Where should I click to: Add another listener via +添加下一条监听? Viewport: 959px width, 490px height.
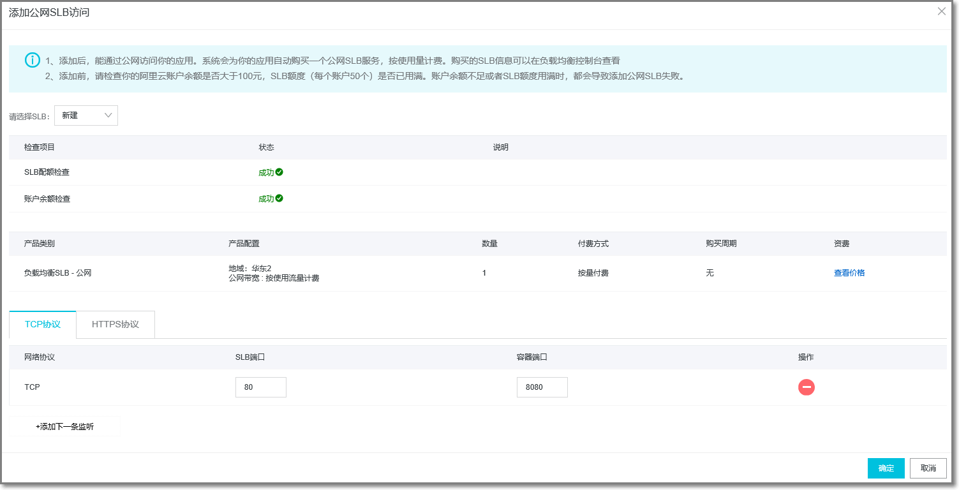click(x=64, y=426)
